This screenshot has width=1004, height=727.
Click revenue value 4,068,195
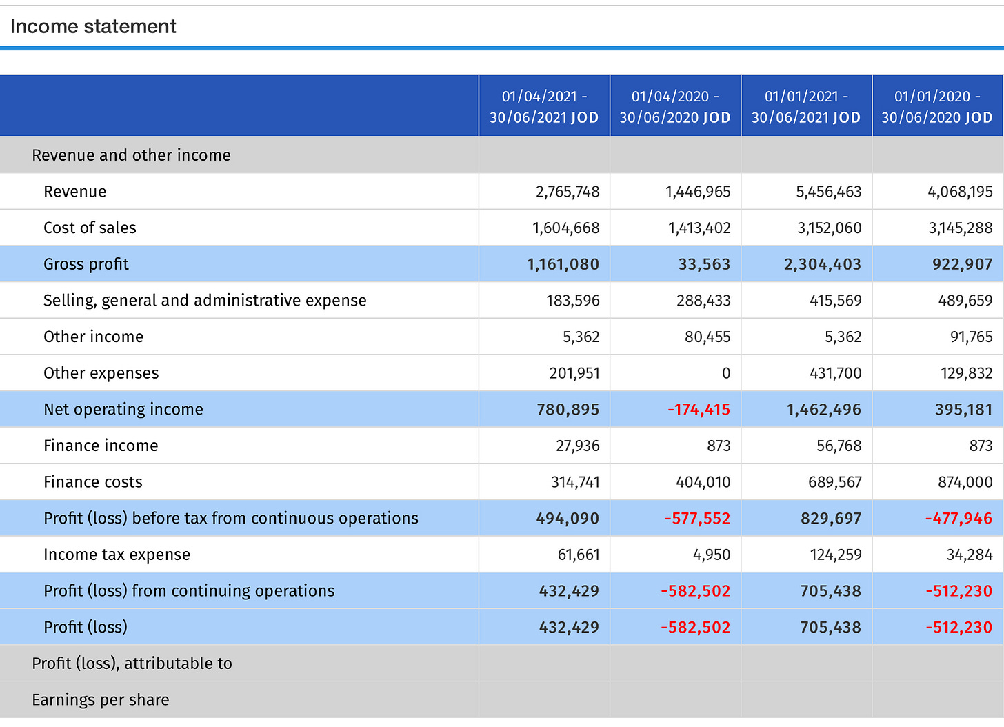pyautogui.click(x=960, y=192)
